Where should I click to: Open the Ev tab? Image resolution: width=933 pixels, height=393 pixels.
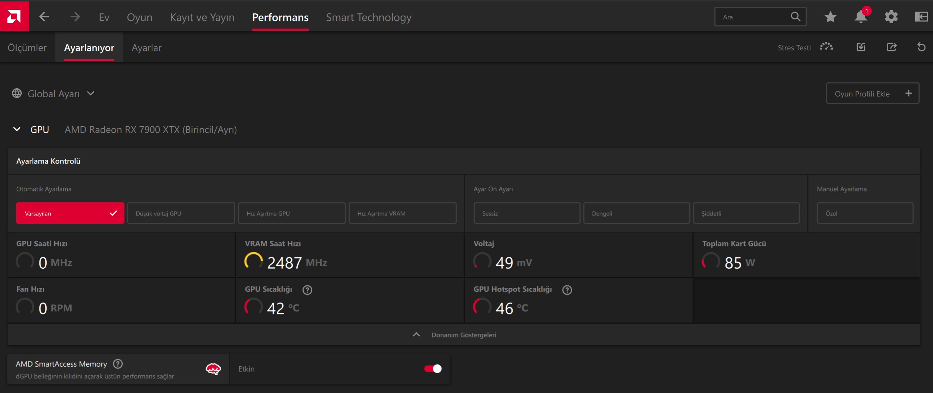(x=104, y=17)
